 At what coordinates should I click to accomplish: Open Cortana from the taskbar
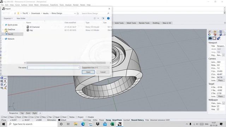(61, 124)
